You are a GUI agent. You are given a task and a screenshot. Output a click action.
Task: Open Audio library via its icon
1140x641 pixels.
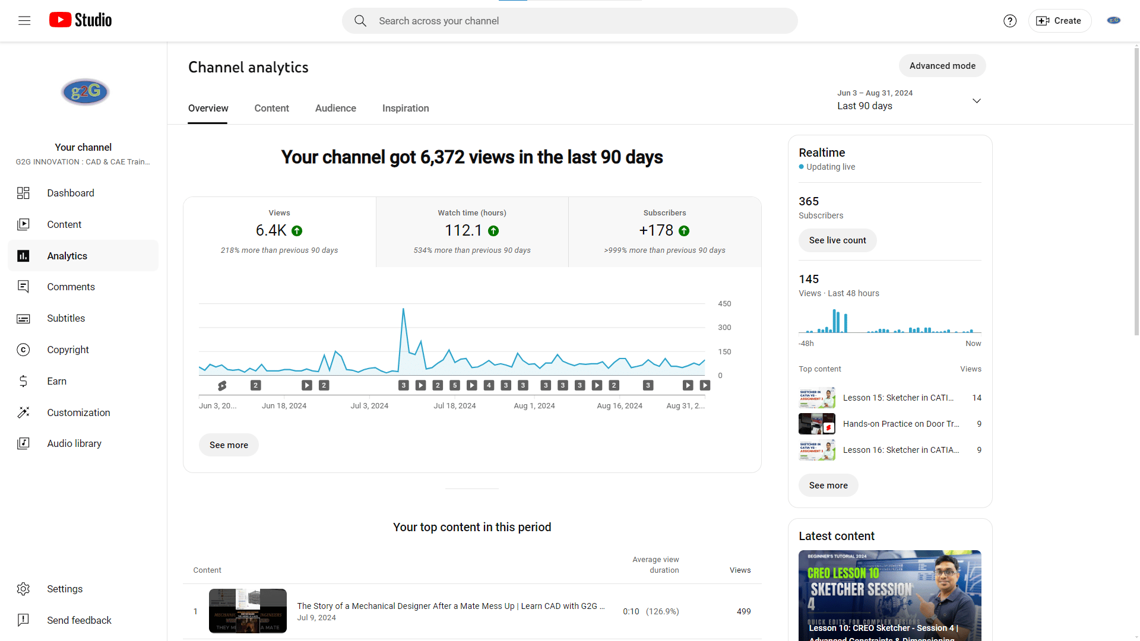tap(23, 443)
